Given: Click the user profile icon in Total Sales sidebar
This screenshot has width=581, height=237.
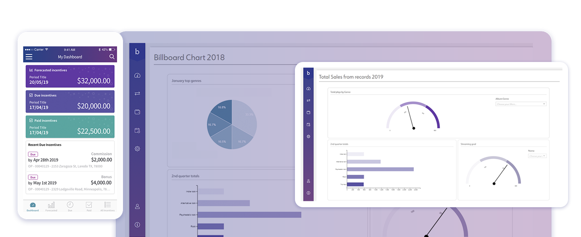Looking at the screenshot, I should click(308, 181).
